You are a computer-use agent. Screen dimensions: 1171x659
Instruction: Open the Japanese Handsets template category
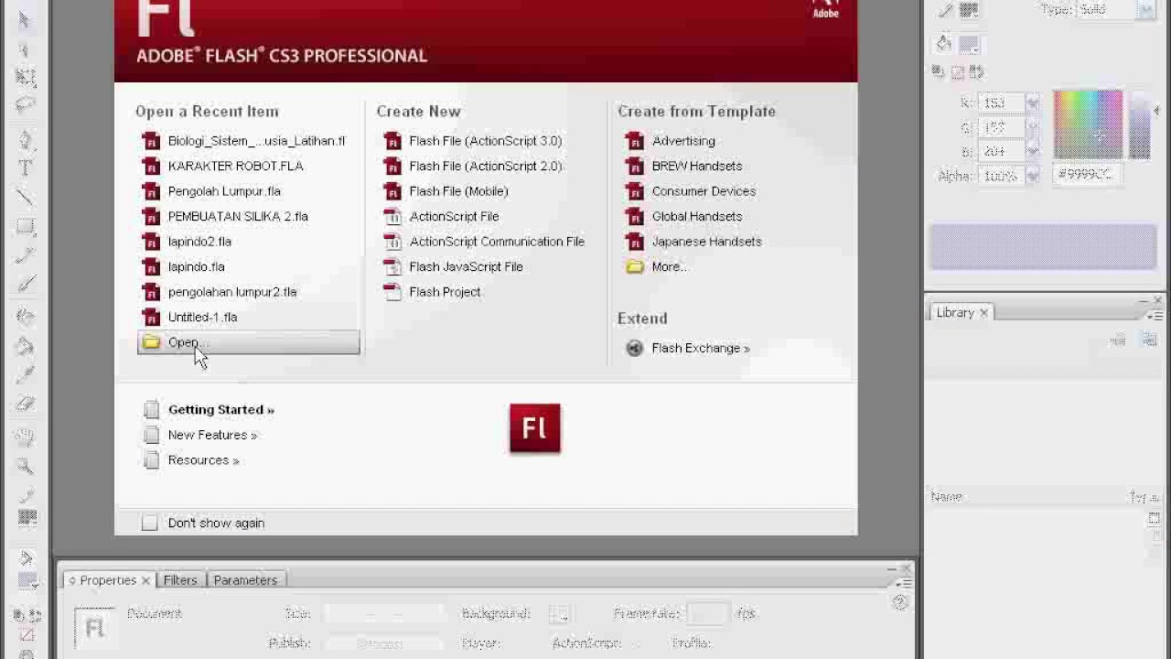(x=706, y=242)
